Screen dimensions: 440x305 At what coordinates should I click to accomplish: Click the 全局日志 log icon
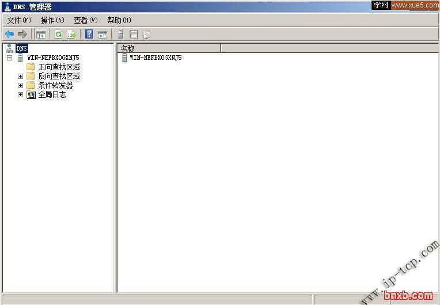click(31, 94)
